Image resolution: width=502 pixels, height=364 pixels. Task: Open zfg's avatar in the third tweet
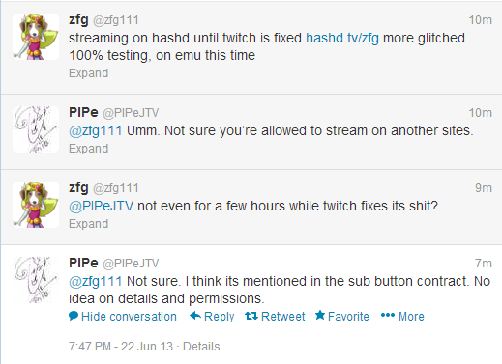(36, 205)
